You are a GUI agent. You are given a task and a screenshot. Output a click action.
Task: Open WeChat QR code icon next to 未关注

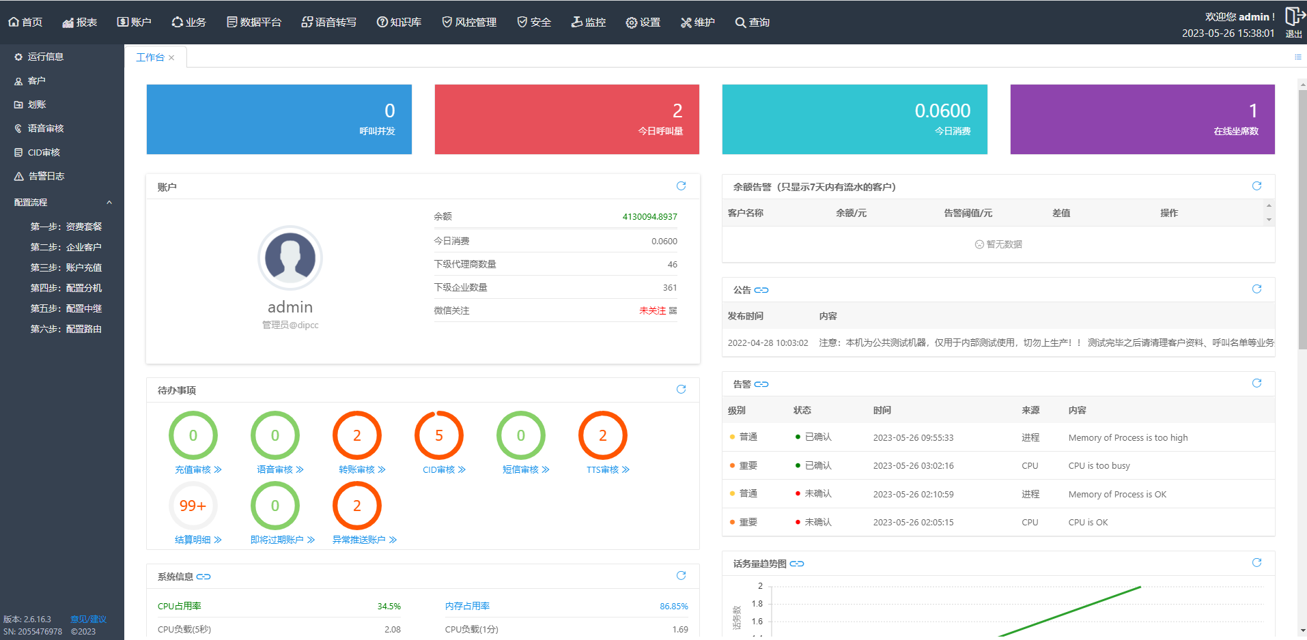pos(673,311)
